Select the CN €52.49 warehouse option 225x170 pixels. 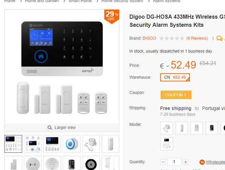point(175,77)
